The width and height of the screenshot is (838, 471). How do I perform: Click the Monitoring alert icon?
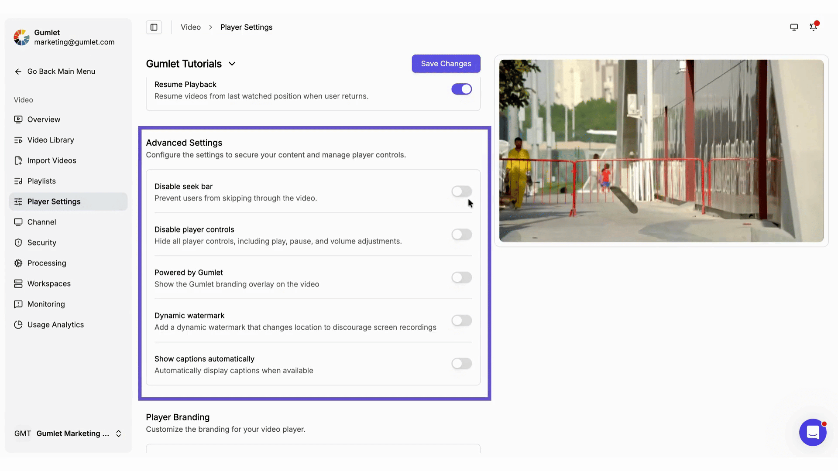(18, 304)
